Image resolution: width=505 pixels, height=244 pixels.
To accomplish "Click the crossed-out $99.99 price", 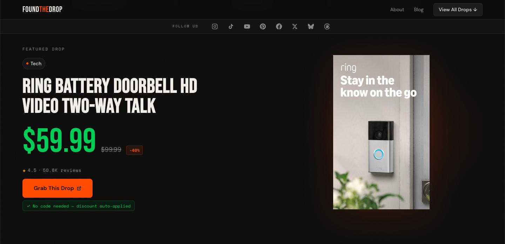I will (x=111, y=150).
